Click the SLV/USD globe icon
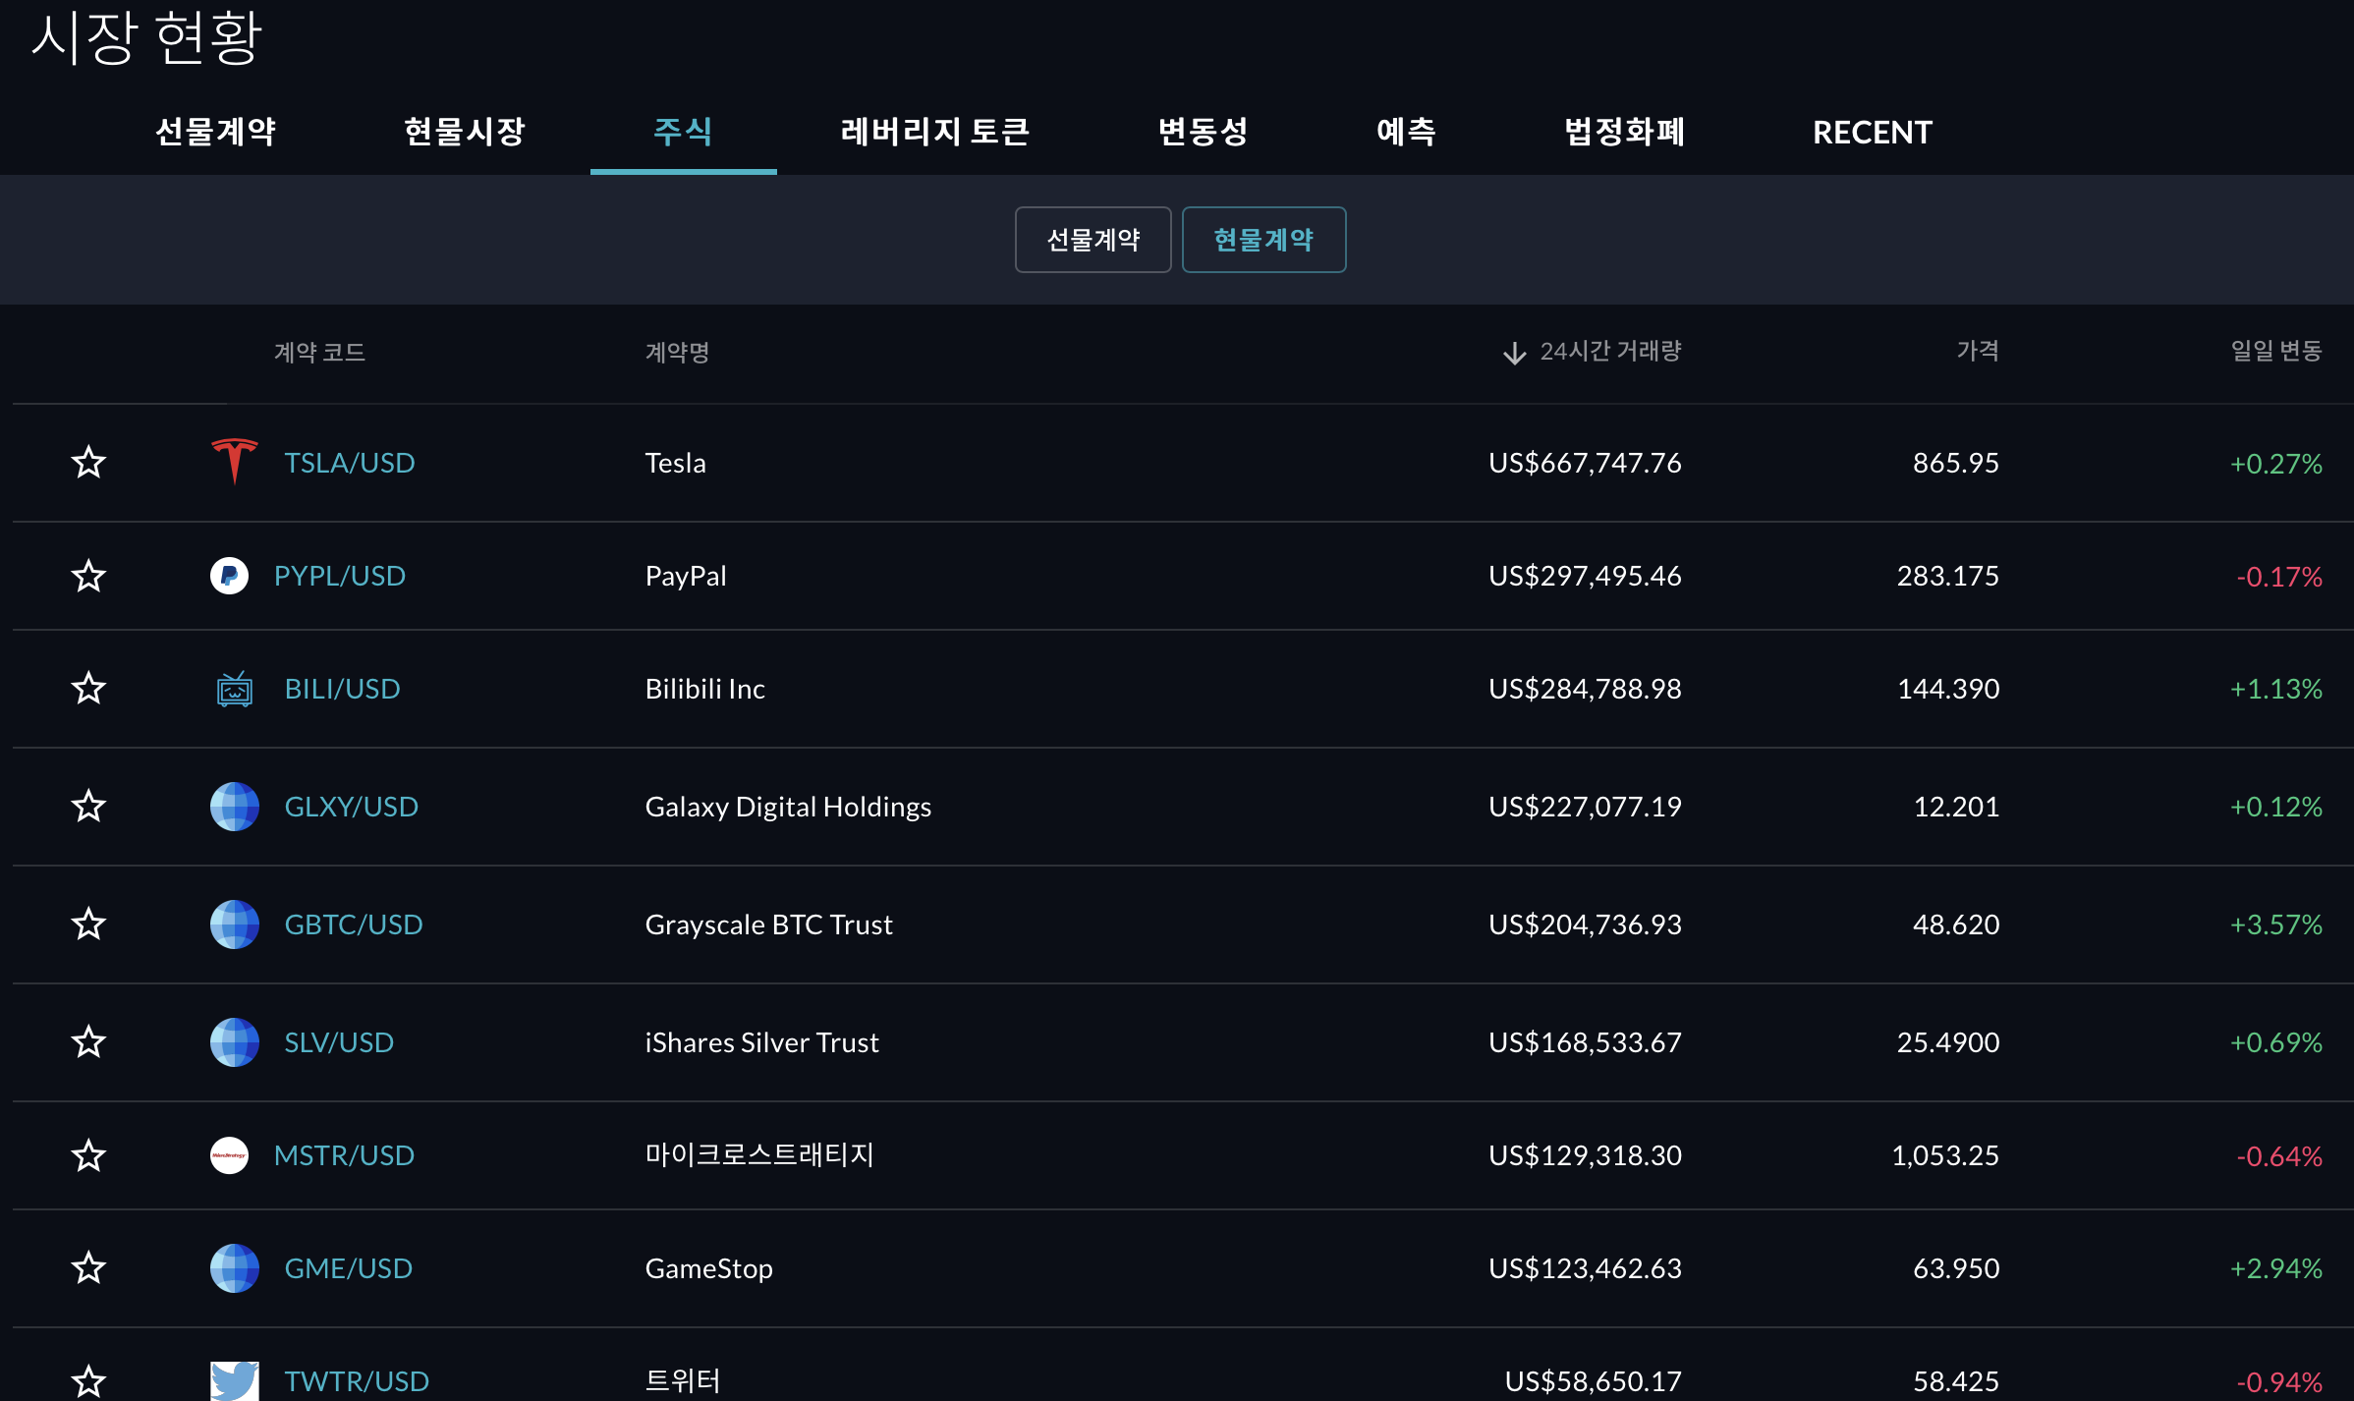 [x=234, y=1042]
